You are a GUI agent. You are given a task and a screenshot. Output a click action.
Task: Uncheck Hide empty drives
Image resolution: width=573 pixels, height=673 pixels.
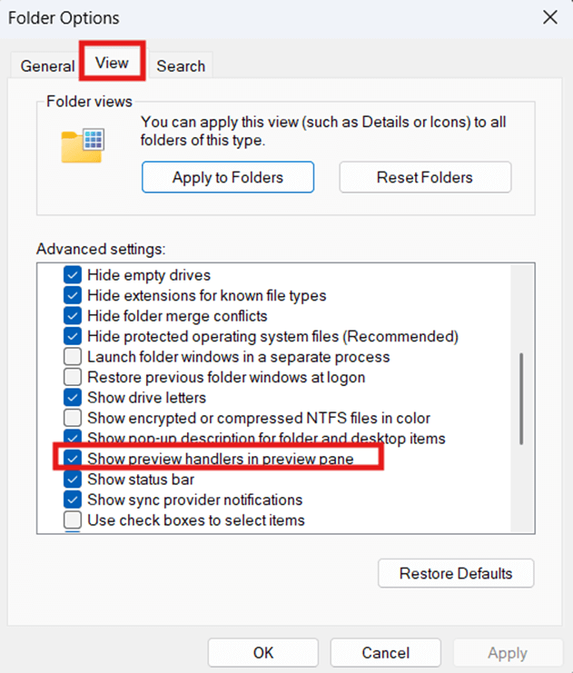[73, 275]
